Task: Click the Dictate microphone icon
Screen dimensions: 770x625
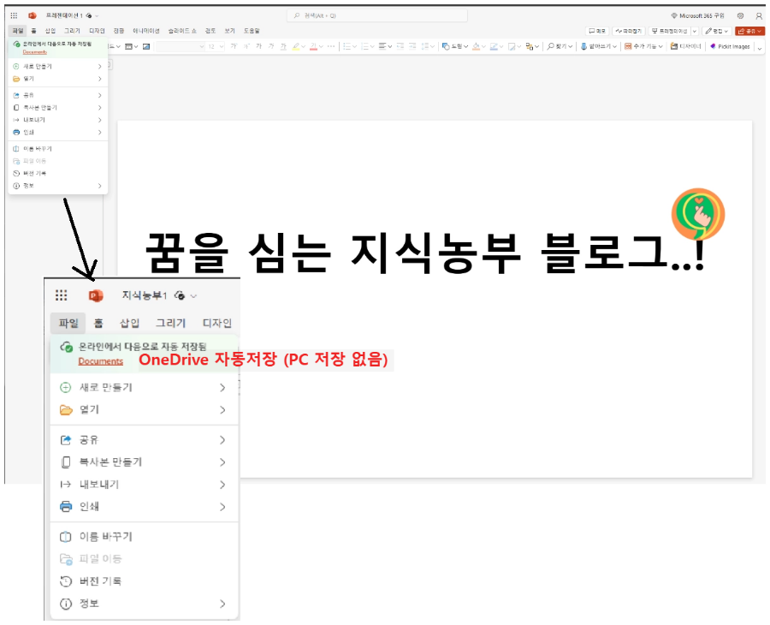Action: click(x=583, y=45)
